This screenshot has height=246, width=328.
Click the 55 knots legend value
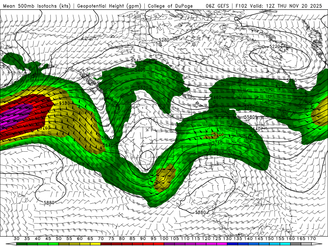pos(69,239)
